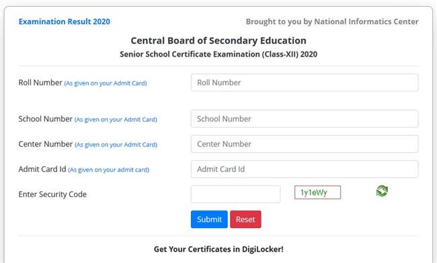437x263 pixels.
Task: Click Get Your Certificates in DigiLocker heading
Action: click(x=218, y=249)
